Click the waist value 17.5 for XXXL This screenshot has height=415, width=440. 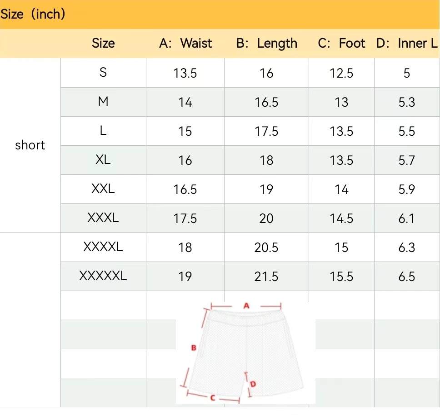click(185, 218)
